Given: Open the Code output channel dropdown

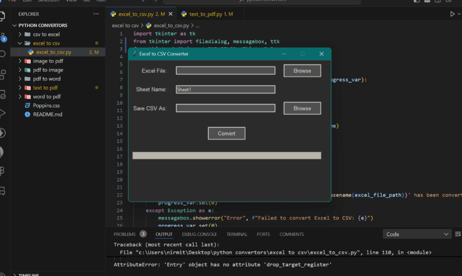Looking at the screenshot, I should click(x=417, y=234).
